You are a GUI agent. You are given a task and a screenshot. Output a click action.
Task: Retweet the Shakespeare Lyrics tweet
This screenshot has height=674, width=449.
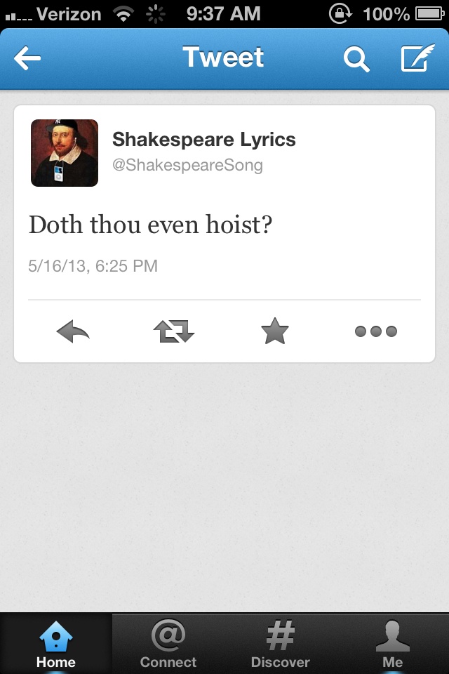(x=174, y=331)
